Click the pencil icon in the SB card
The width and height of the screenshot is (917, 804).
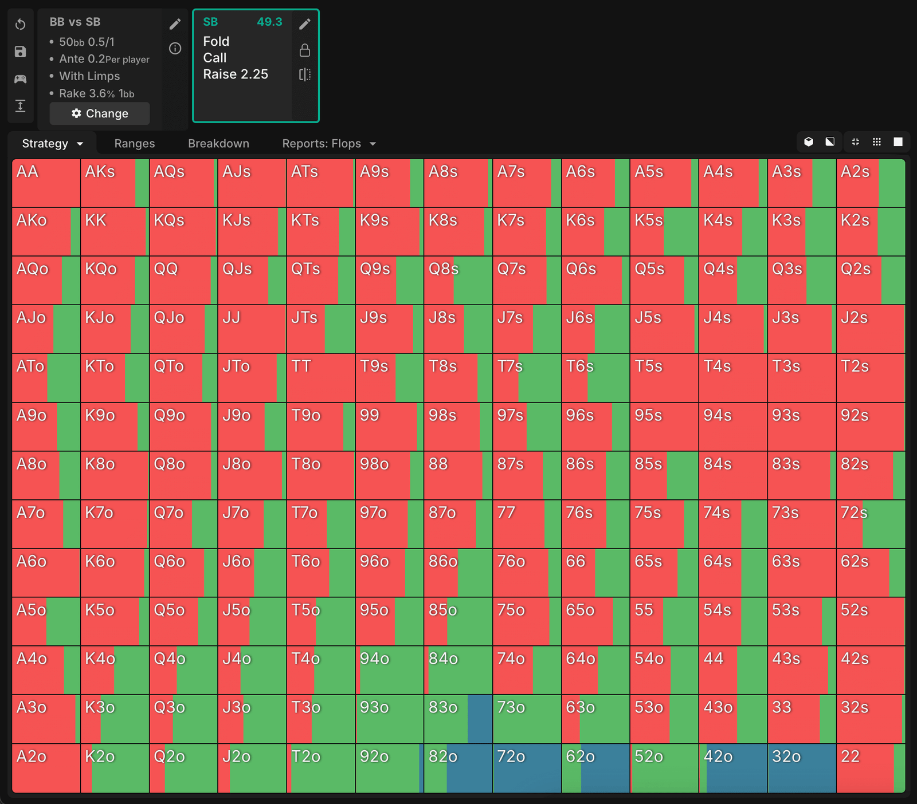305,24
